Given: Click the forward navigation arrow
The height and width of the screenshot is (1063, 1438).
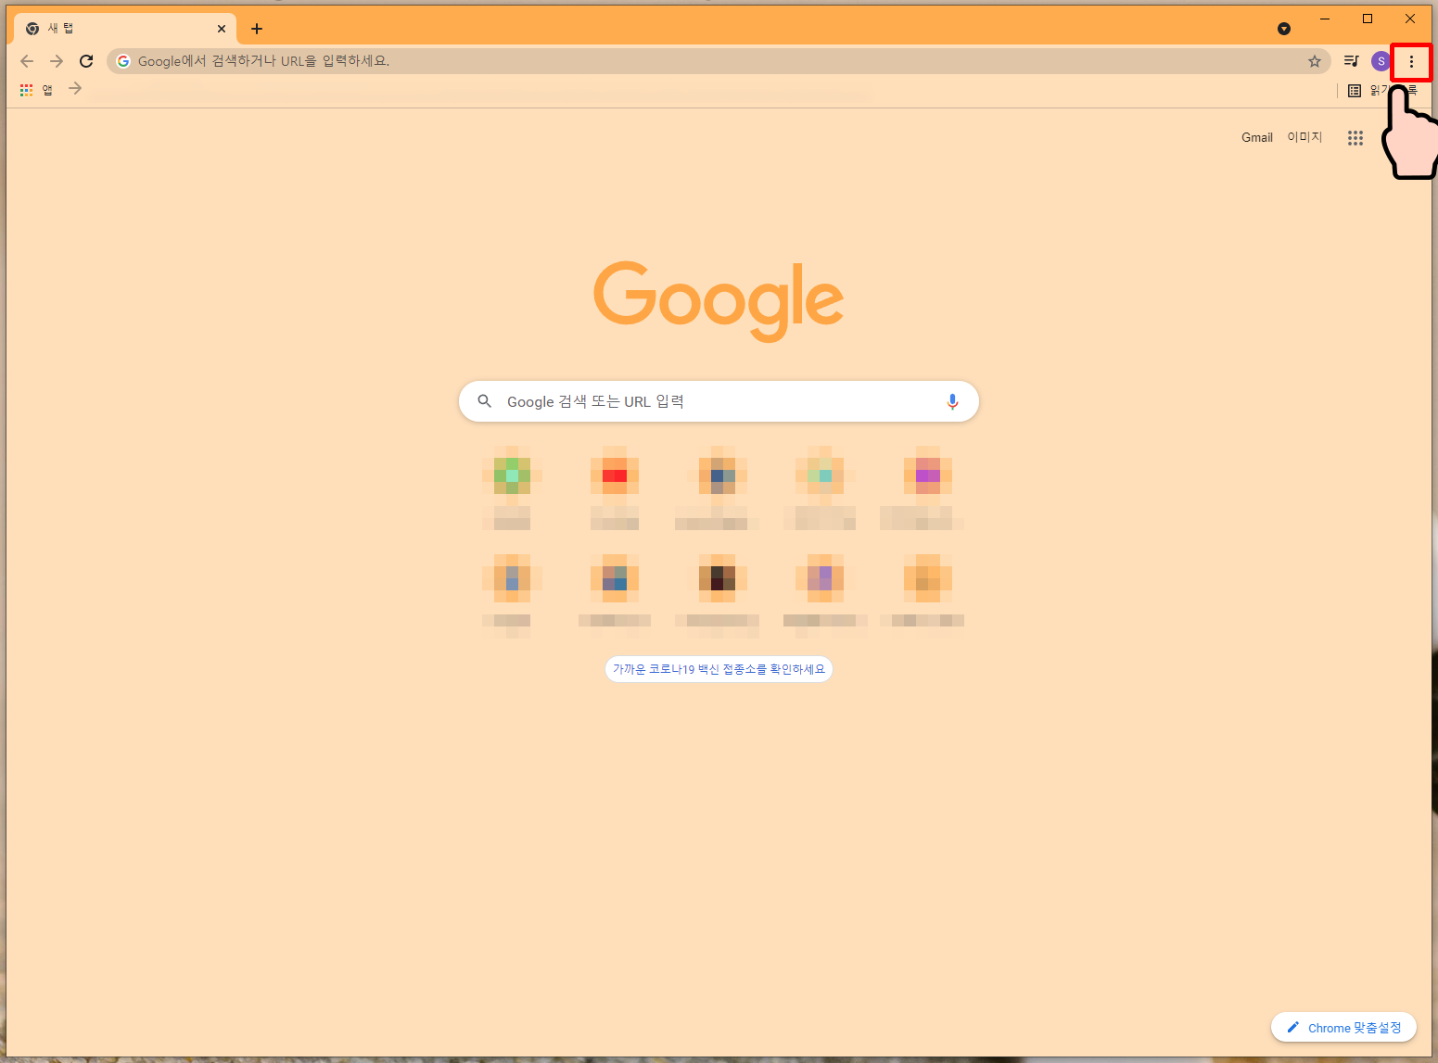Looking at the screenshot, I should click(57, 61).
